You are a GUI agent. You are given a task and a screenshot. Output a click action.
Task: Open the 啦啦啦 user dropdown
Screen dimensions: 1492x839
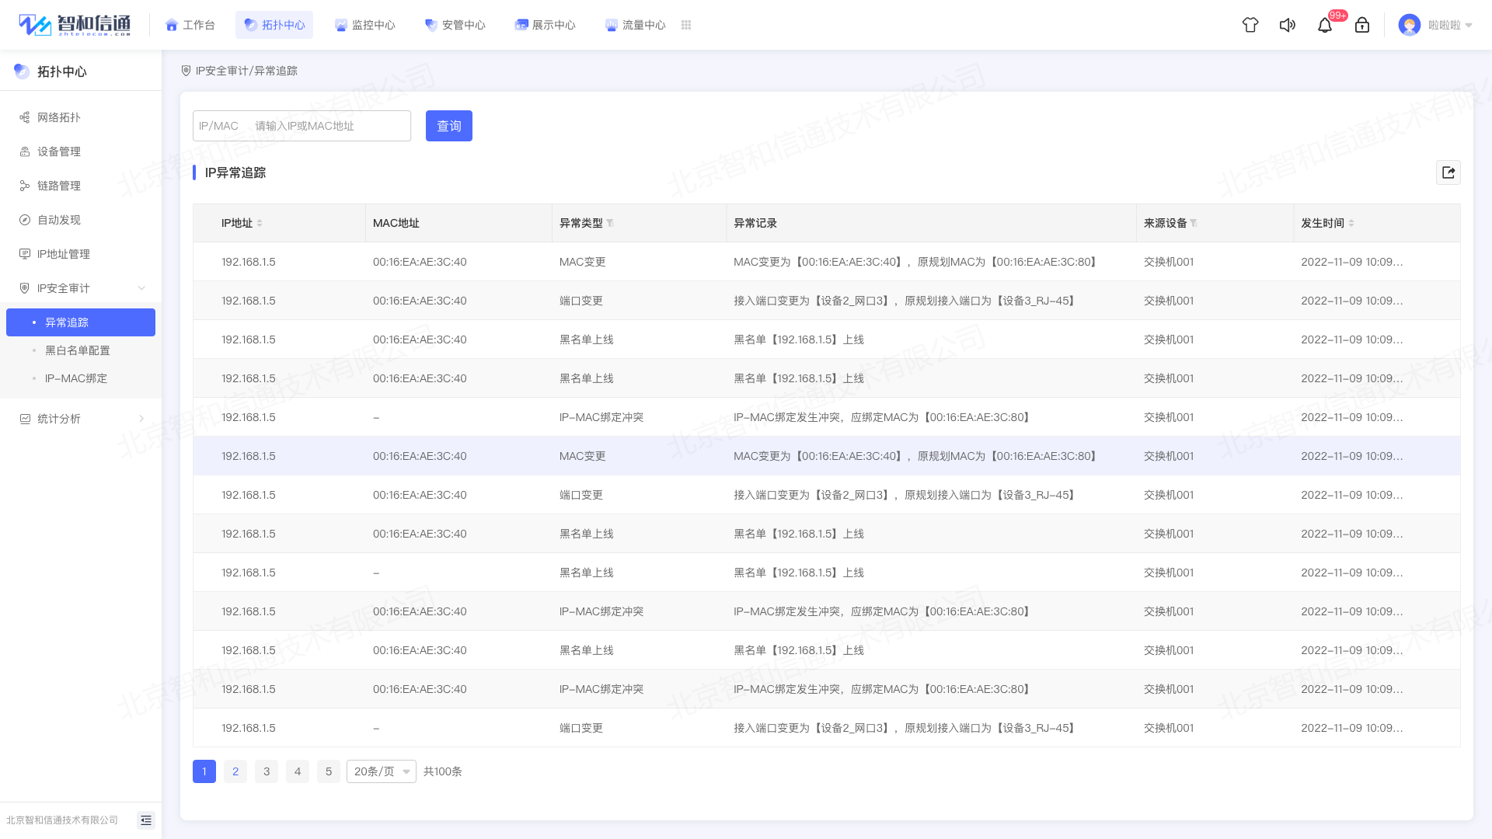pyautogui.click(x=1450, y=25)
